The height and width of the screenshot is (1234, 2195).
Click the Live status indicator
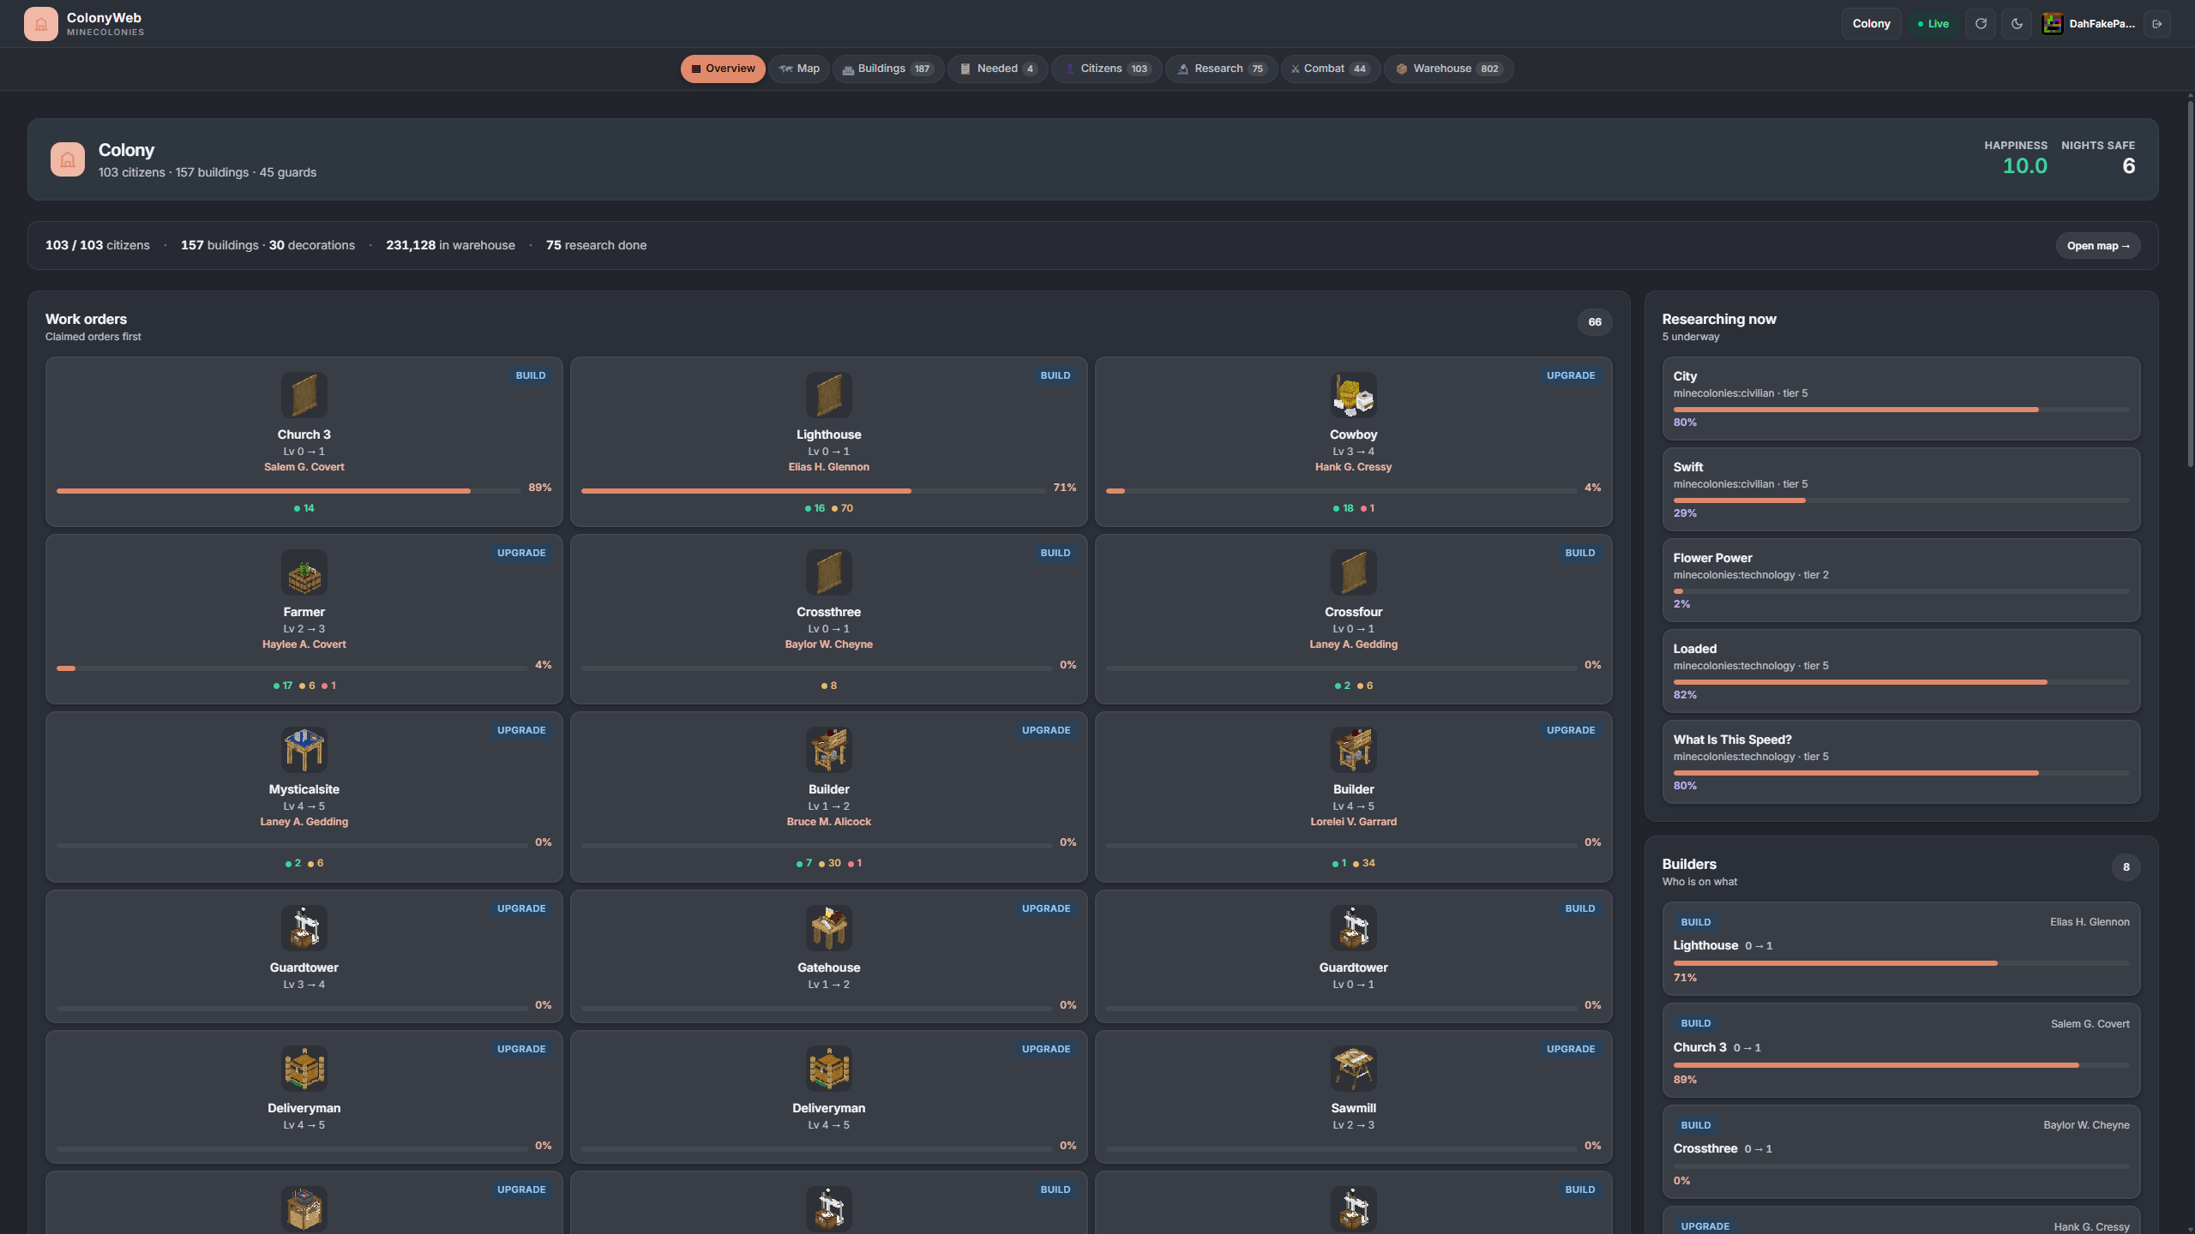[x=1933, y=24]
